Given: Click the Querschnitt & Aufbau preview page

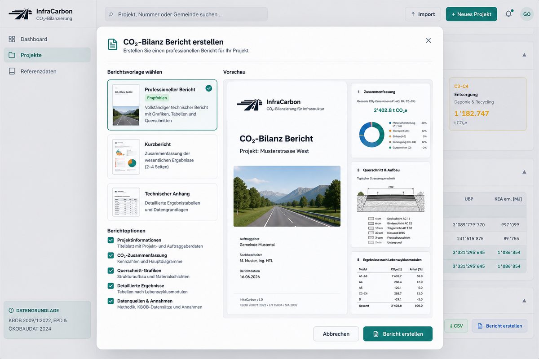Looking at the screenshot, I should [x=391, y=205].
